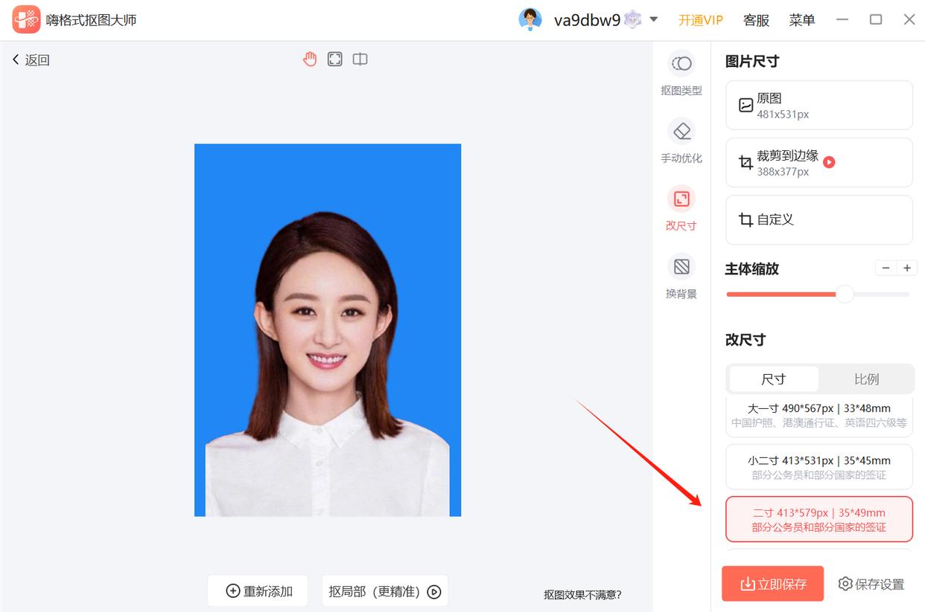Switch to the 尺寸 size tab
This screenshot has width=925, height=612.
pos(773,379)
